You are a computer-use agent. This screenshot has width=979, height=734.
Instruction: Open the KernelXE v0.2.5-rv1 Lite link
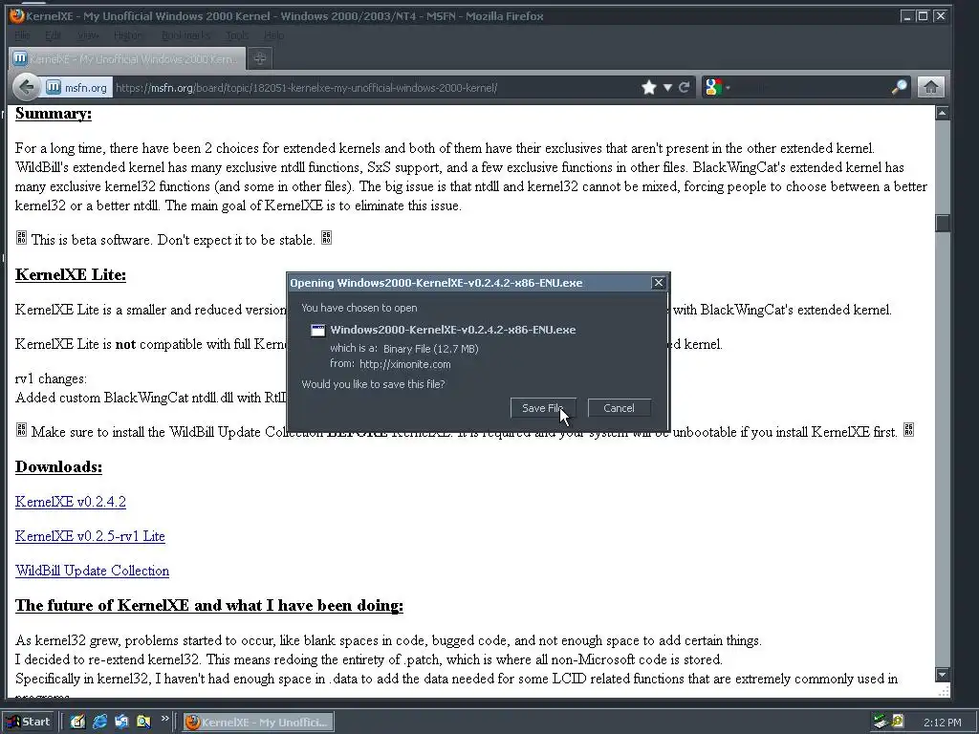click(90, 536)
